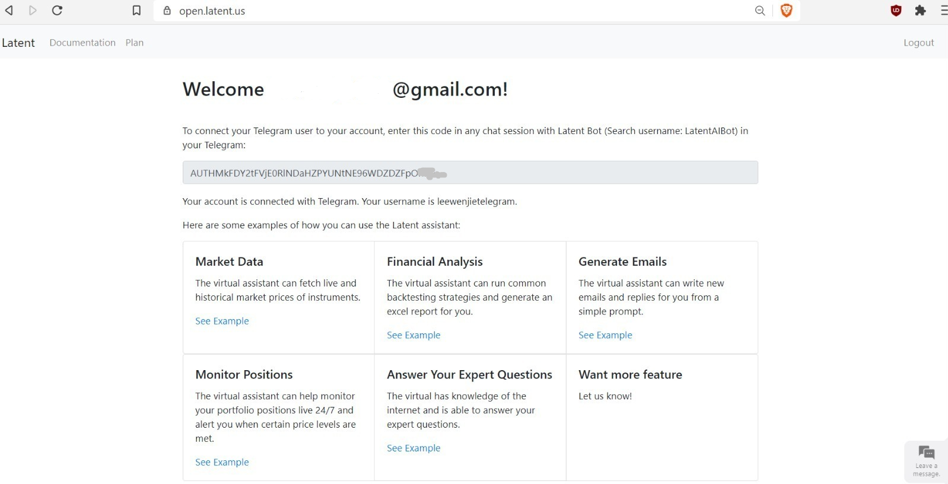This screenshot has width=948, height=484.
Task: Open the browser hamburger menu
Action: [x=943, y=10]
